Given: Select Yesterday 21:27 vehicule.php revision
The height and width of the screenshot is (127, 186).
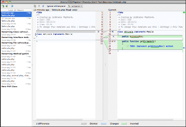Looking at the screenshot, I should [x=16, y=63].
